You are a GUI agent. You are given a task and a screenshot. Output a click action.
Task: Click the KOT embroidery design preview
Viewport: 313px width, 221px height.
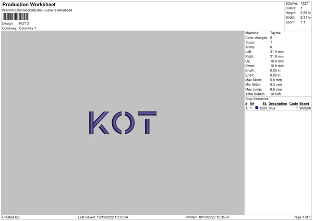coord(123,122)
